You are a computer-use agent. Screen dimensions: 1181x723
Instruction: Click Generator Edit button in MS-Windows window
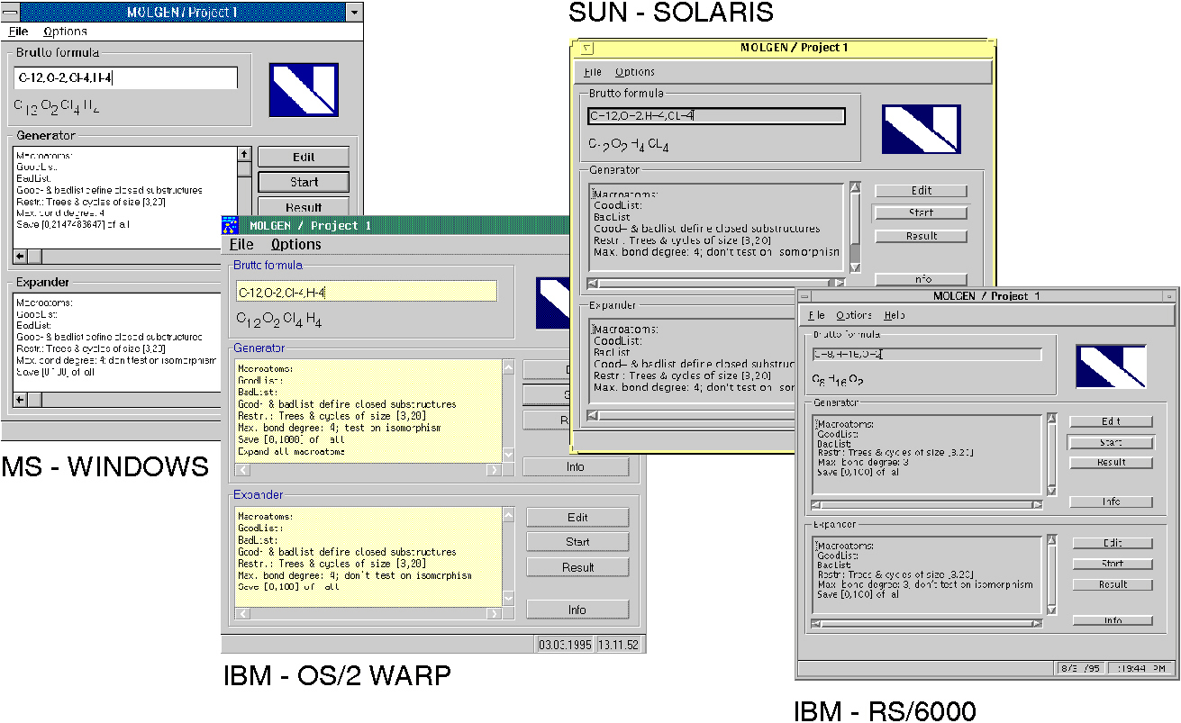click(x=304, y=158)
